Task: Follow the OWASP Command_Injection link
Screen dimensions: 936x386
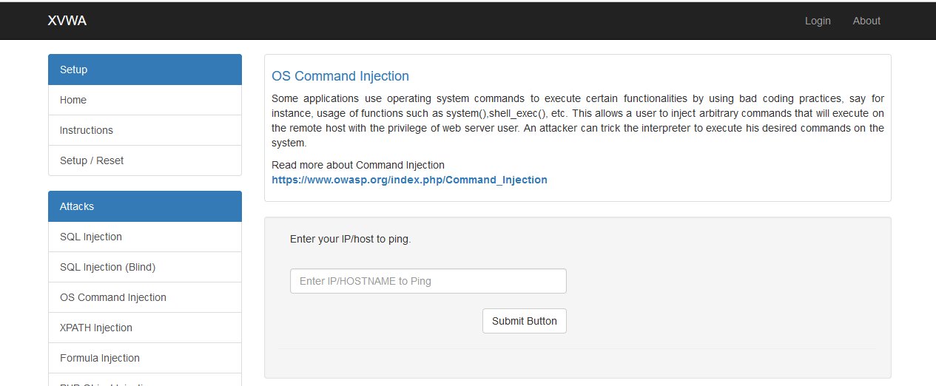Action: point(409,180)
